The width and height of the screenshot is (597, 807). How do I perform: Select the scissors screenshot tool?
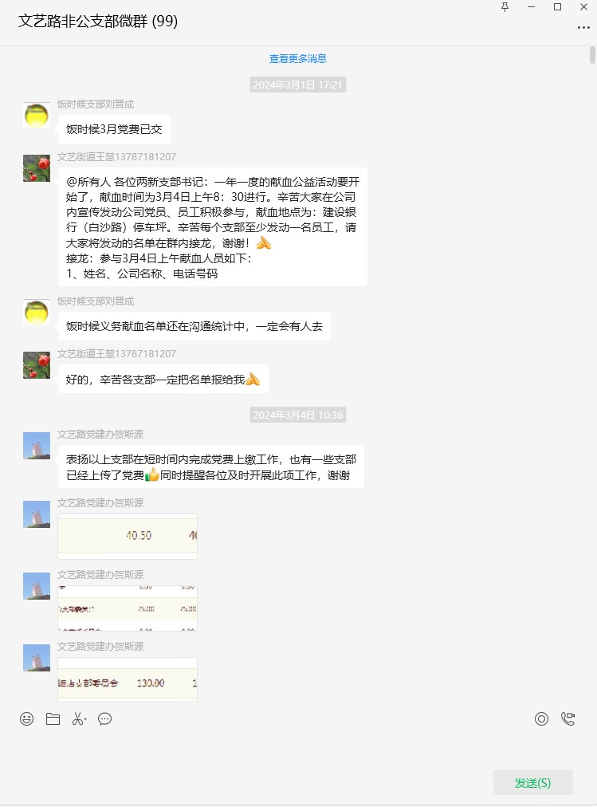click(77, 718)
